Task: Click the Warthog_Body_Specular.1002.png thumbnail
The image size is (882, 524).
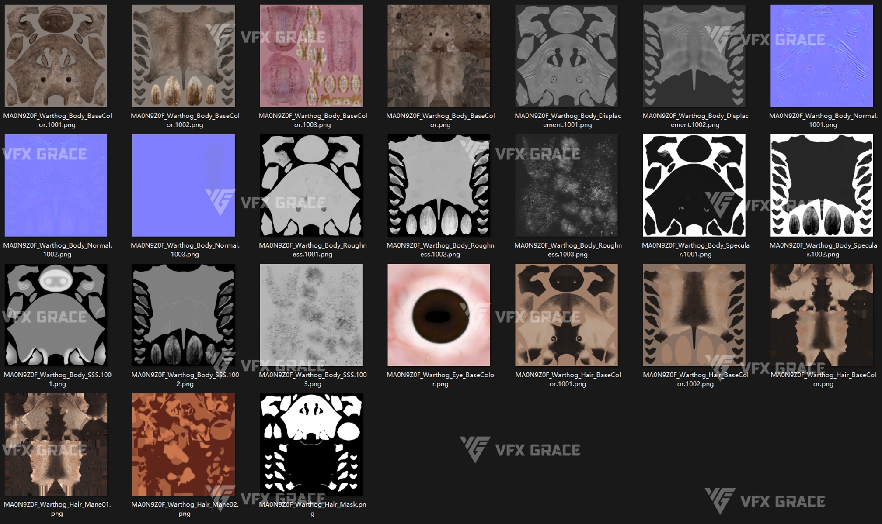Action: [822, 185]
